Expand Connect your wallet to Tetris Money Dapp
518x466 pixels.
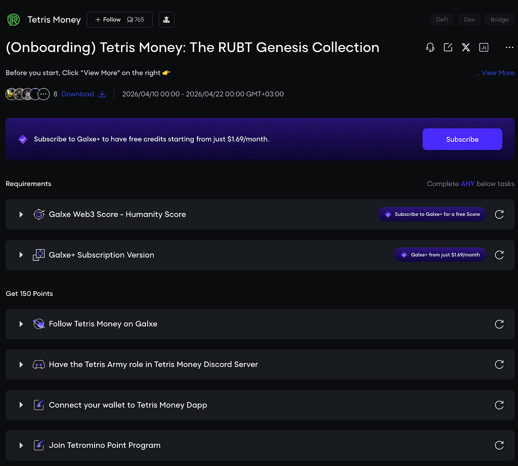(x=21, y=405)
